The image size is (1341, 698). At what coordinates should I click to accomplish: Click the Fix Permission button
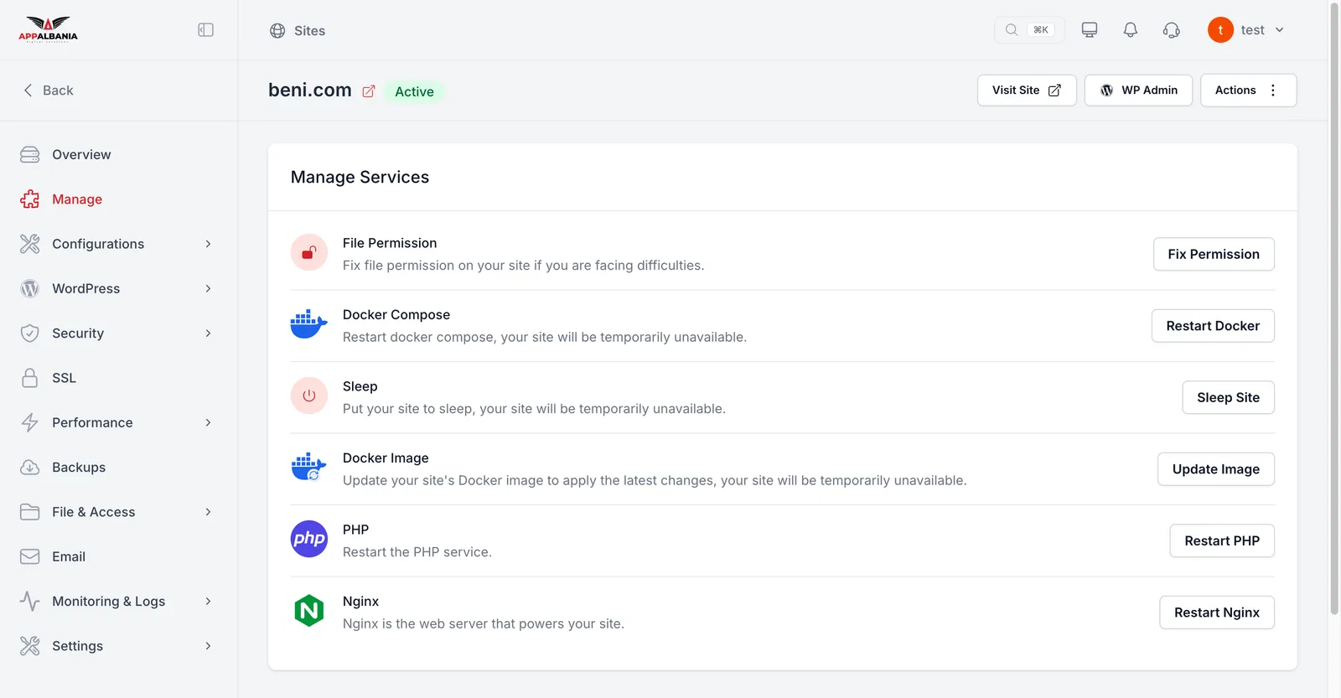[1214, 254]
